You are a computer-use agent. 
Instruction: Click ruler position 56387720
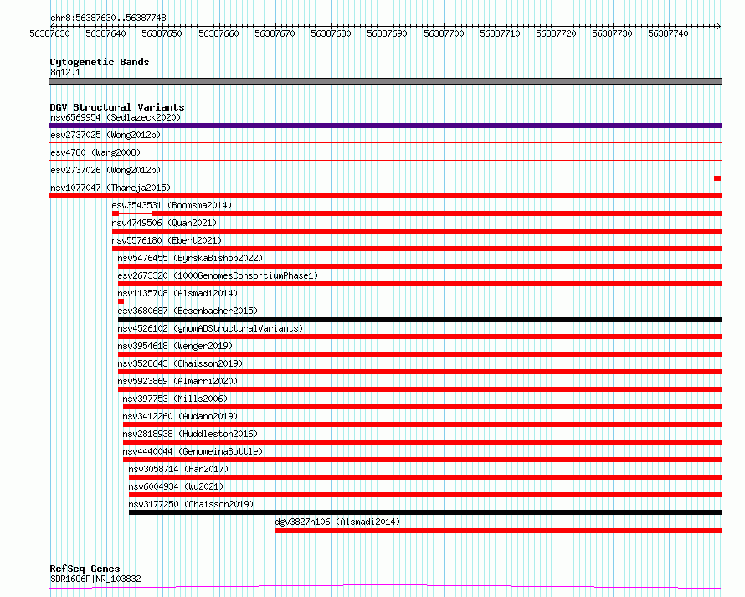click(x=556, y=33)
